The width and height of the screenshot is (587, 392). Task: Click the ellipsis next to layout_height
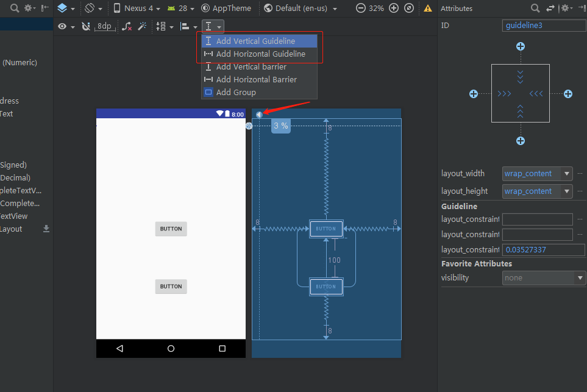pyautogui.click(x=580, y=191)
